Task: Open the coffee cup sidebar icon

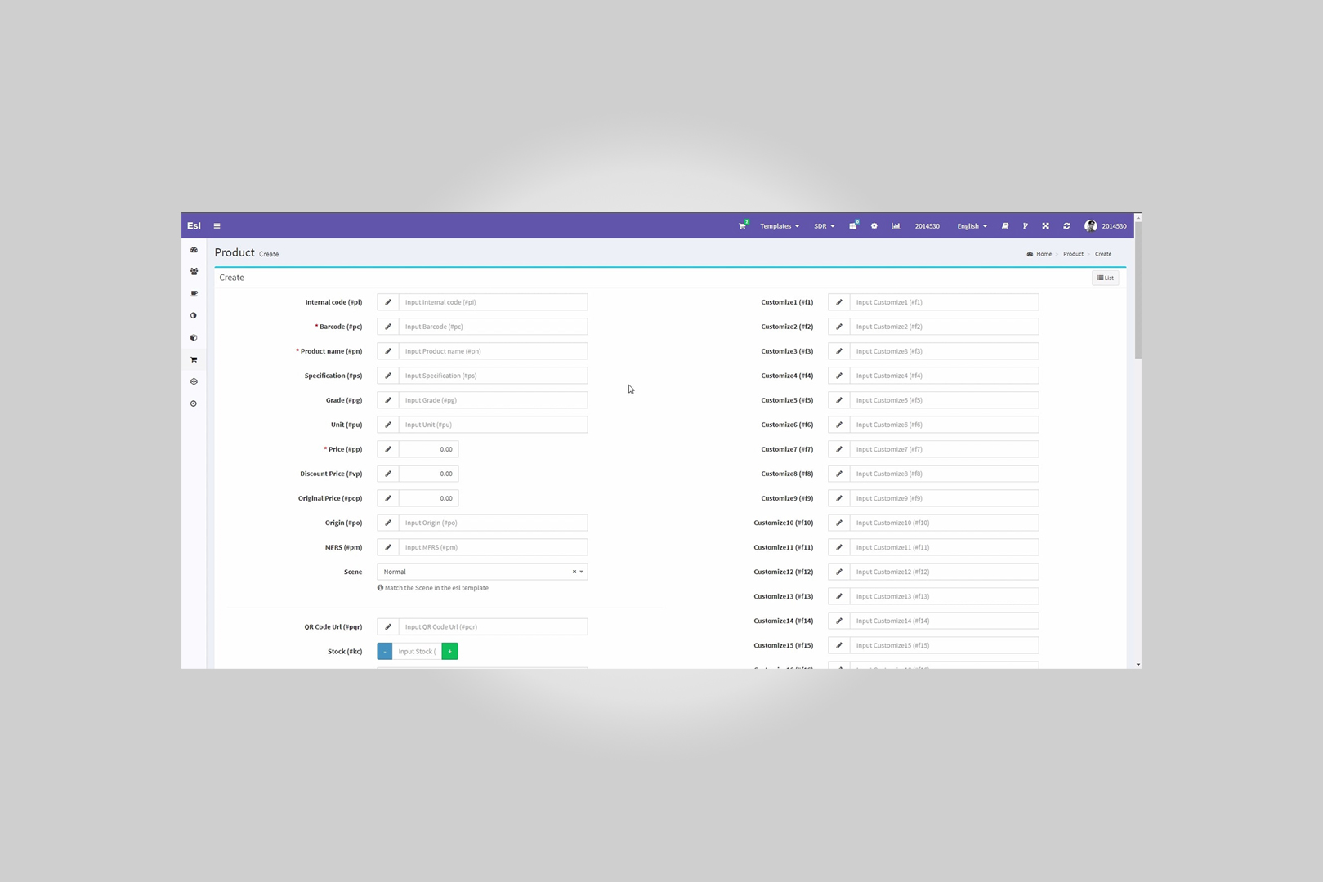Action: tap(194, 294)
